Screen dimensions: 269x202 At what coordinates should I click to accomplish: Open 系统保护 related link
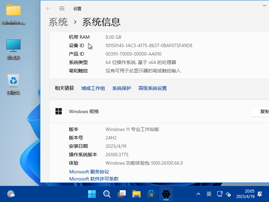pos(122,88)
